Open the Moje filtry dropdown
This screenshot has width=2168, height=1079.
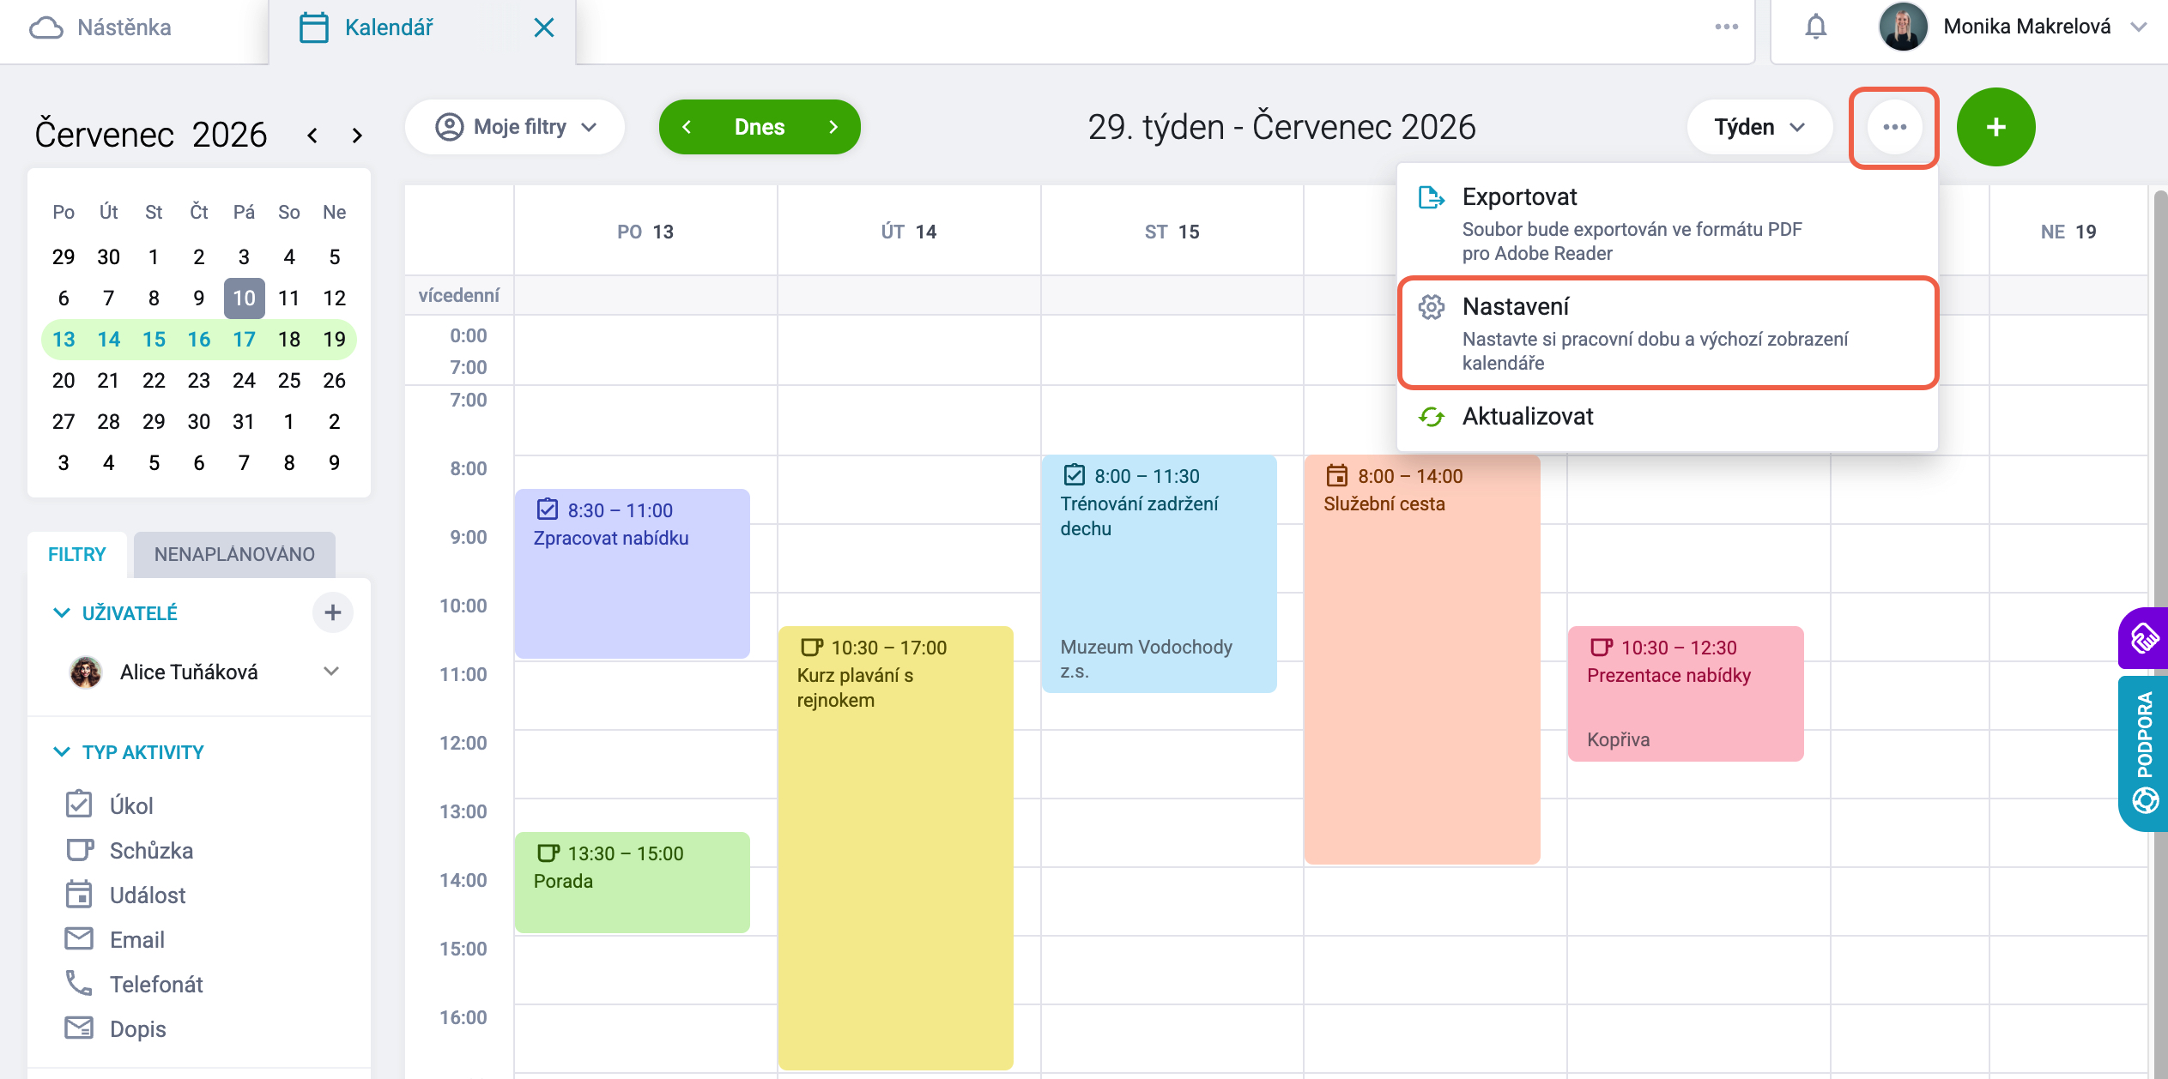[515, 127]
